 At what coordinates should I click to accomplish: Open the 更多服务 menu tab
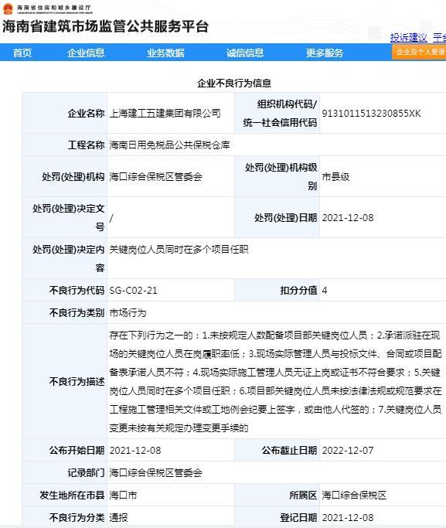click(324, 53)
